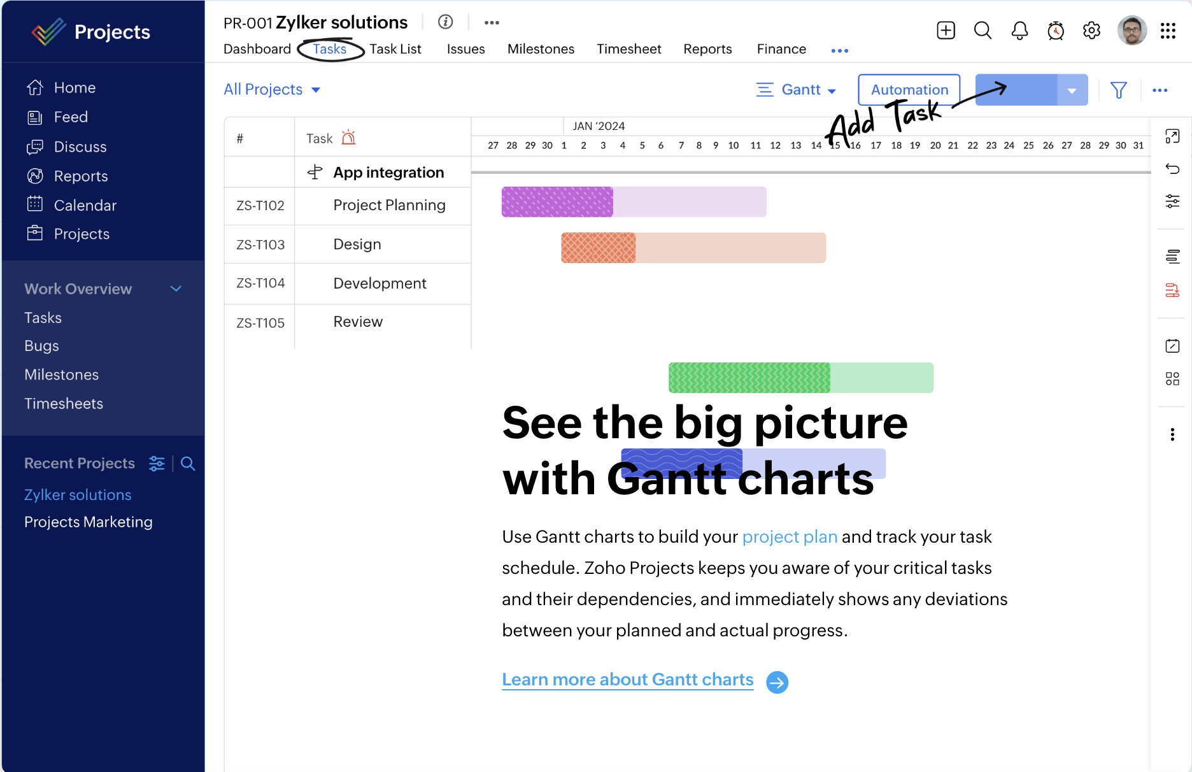This screenshot has width=1192, height=772.
Task: Open vertical ellipsis in right toolbar
Action: [1172, 434]
